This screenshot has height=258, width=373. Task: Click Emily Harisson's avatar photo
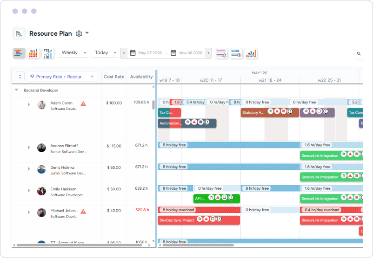[42, 191]
